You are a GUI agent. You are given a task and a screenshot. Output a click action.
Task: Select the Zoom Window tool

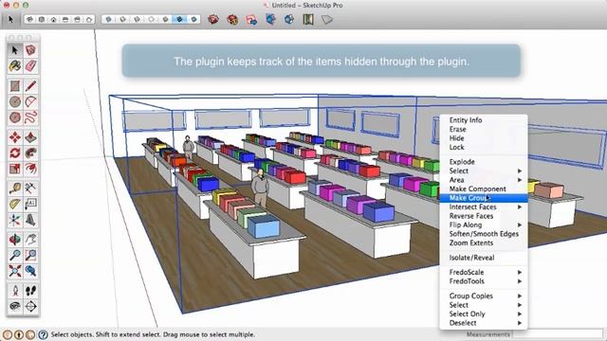click(x=30, y=256)
